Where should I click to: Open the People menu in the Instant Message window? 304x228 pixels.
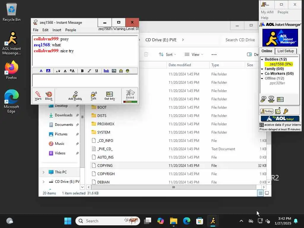click(71, 30)
